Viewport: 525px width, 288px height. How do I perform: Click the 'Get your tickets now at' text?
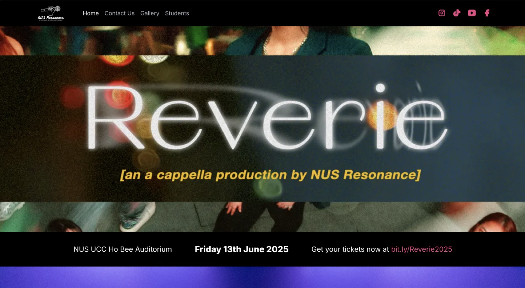(350, 249)
